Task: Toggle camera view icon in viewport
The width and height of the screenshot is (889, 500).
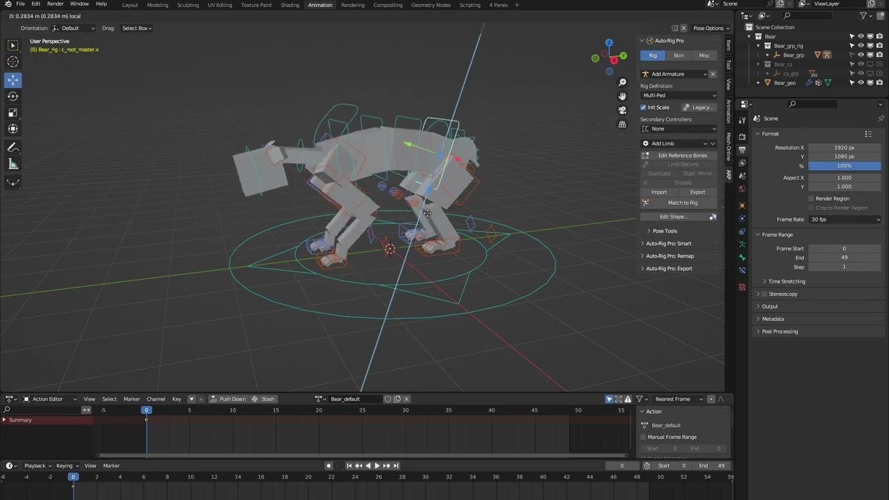Action: pos(622,110)
